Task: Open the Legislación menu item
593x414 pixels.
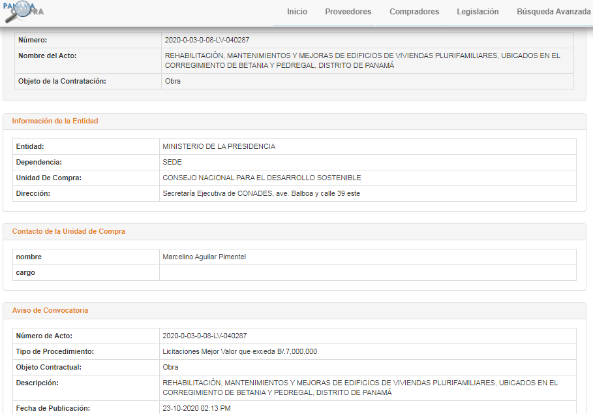Action: 478,12
